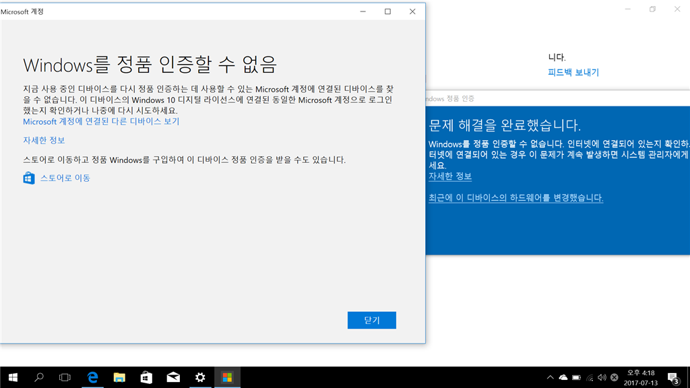Click the 스토어로 이동 link
Viewport: 690px width, 388px height.
(65, 178)
